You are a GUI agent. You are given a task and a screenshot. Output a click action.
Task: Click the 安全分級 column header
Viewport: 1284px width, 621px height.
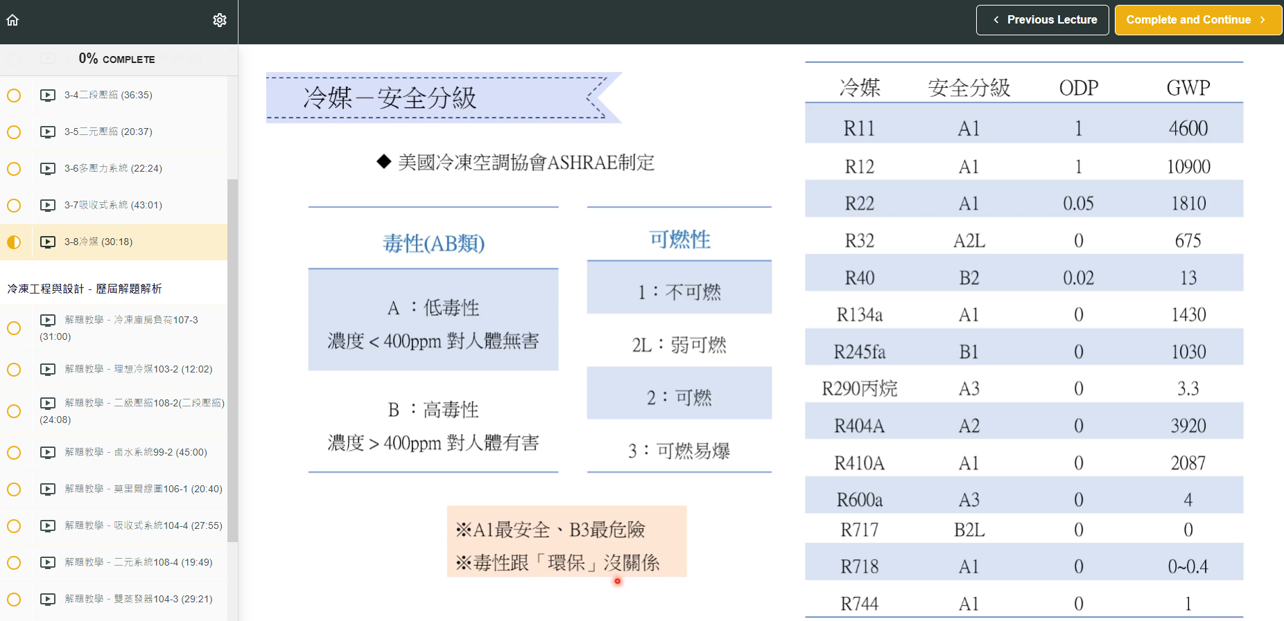click(x=969, y=88)
